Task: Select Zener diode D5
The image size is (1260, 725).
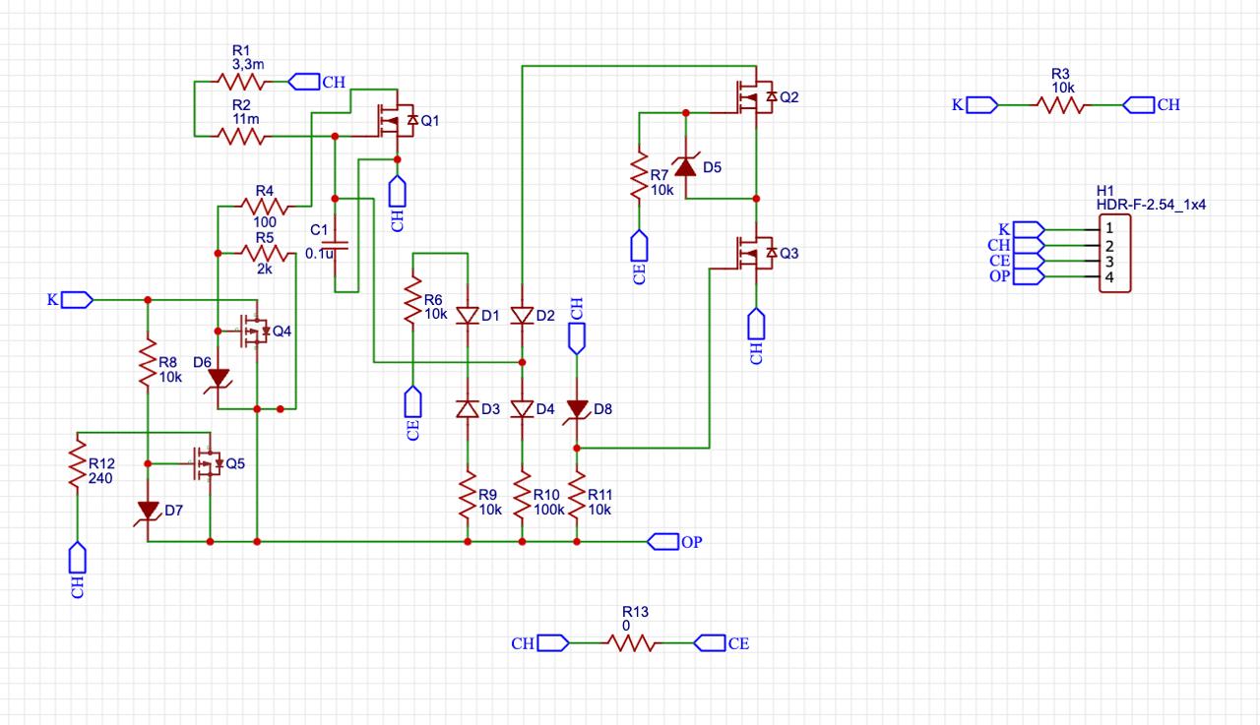Action: point(685,166)
